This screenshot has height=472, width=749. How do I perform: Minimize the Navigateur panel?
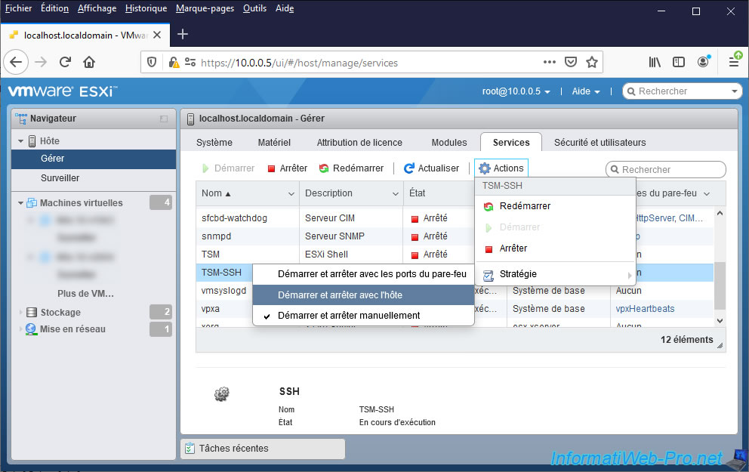(164, 119)
